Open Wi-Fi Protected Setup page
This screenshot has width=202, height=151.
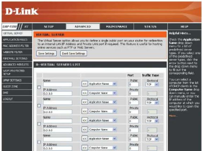point(17,72)
